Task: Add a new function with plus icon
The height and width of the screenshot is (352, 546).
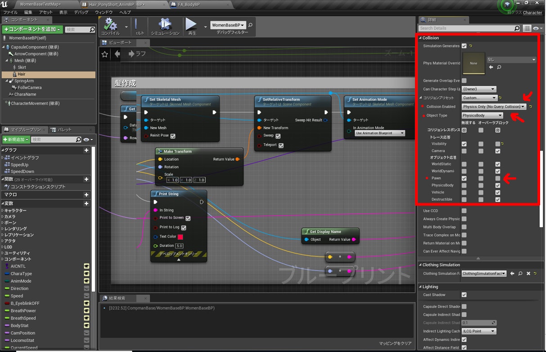Action: coord(86,179)
